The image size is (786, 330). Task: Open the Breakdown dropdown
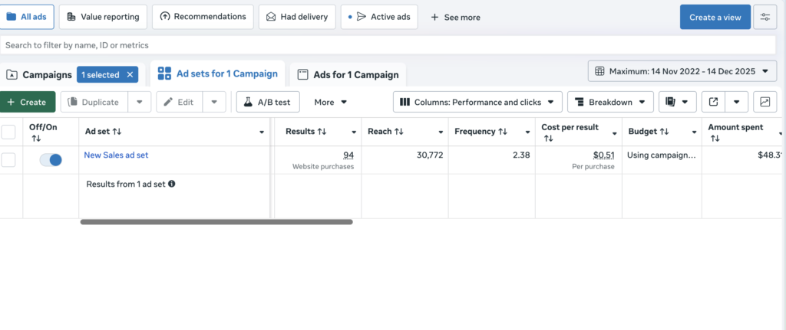pos(610,102)
